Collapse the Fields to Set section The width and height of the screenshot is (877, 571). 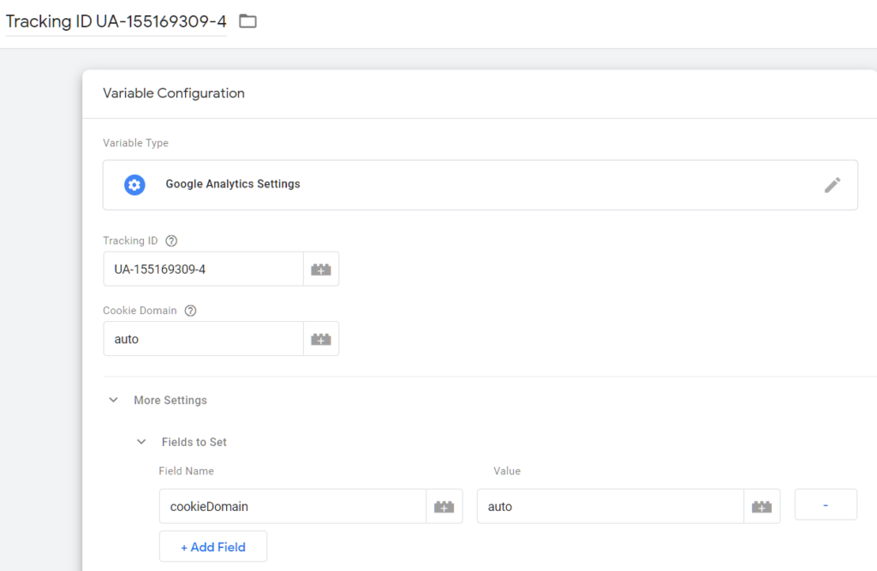pos(141,442)
